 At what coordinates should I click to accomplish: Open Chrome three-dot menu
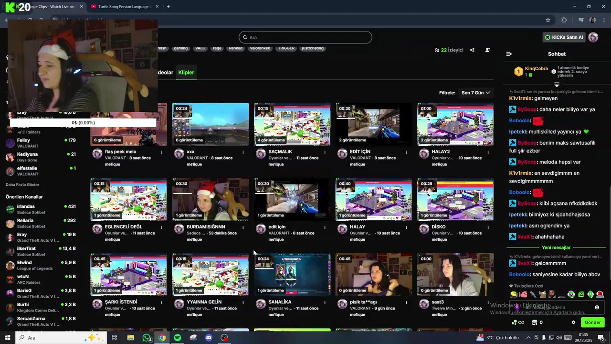[x=604, y=20]
